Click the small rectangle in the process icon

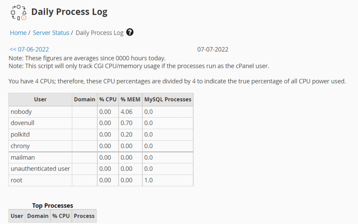pyautogui.click(x=19, y=18)
